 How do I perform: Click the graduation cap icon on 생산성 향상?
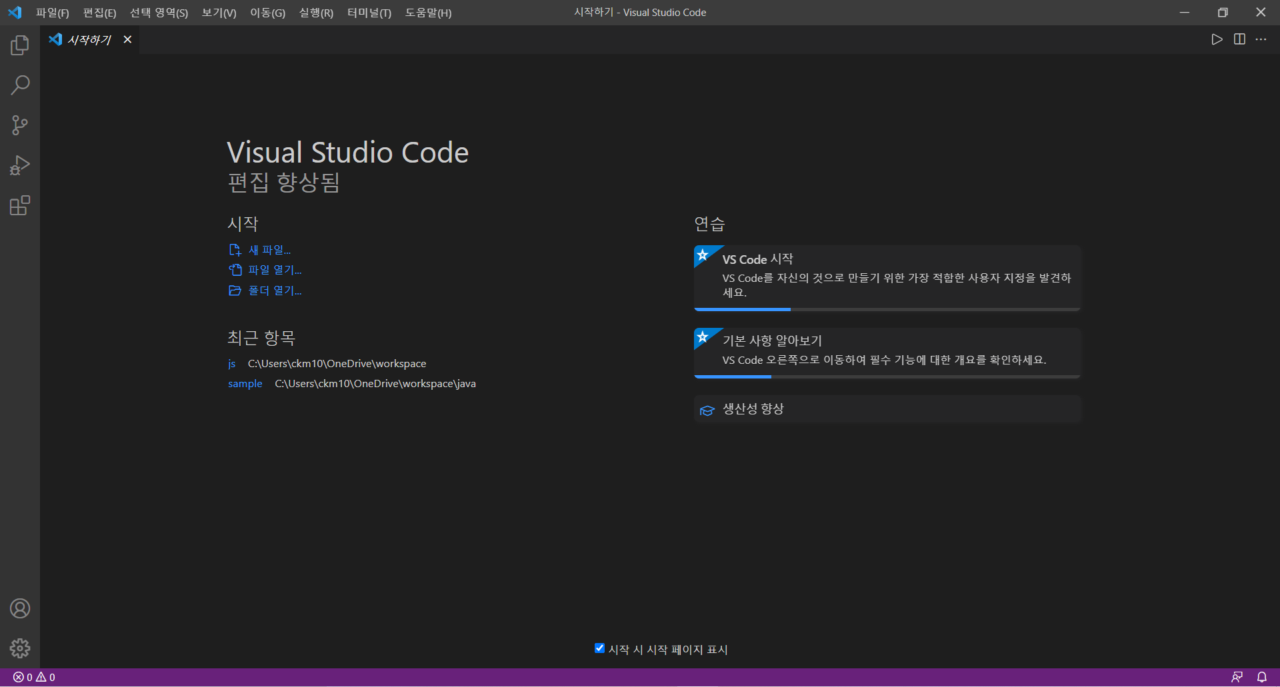coord(707,410)
